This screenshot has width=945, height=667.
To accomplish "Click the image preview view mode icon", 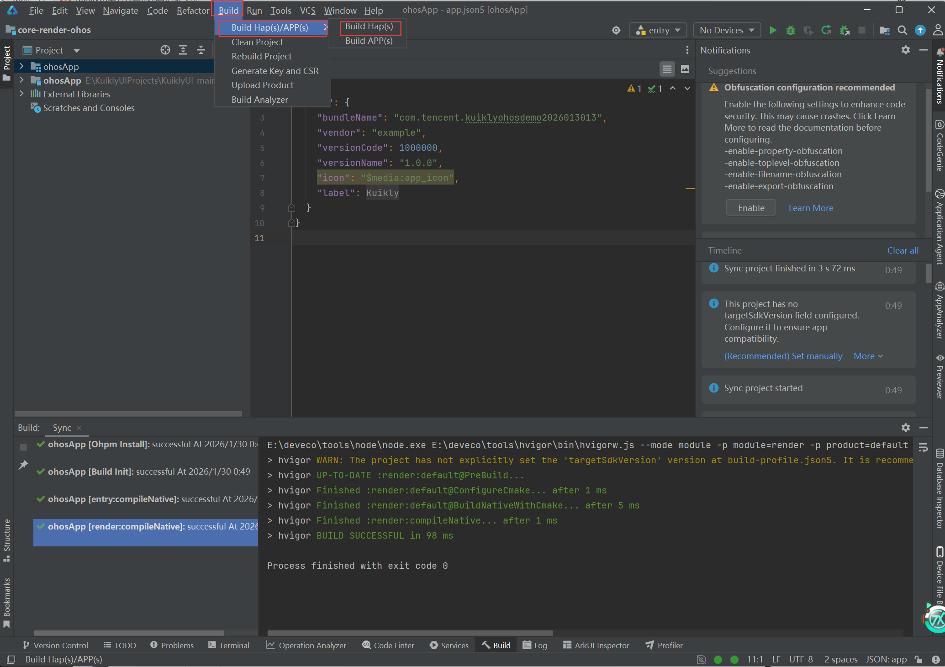I will pyautogui.click(x=685, y=69).
